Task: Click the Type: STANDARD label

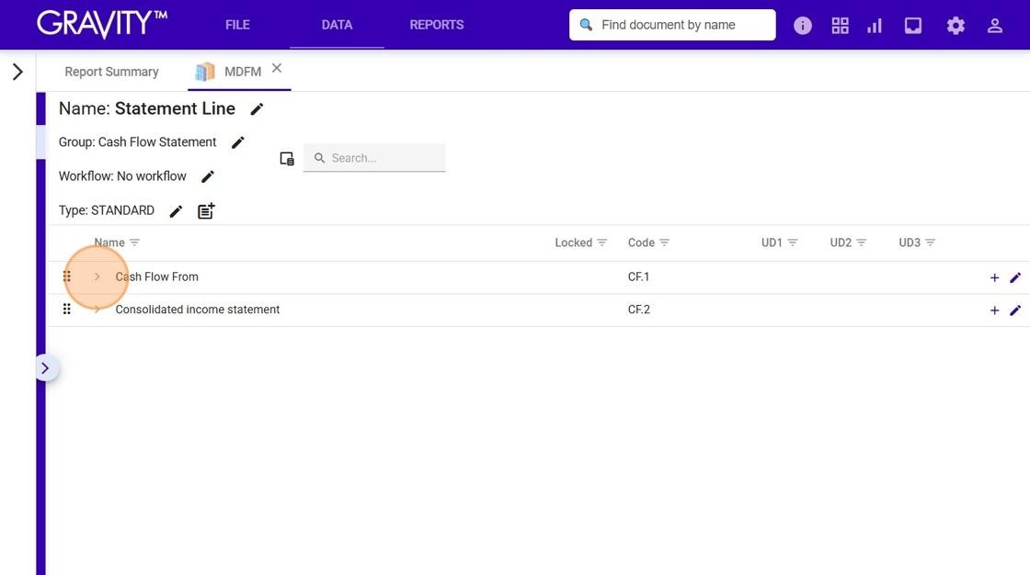Action: tap(107, 210)
